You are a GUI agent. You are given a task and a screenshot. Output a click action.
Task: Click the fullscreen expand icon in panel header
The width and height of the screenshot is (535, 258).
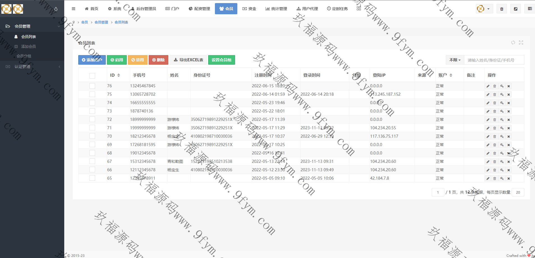[521, 43]
